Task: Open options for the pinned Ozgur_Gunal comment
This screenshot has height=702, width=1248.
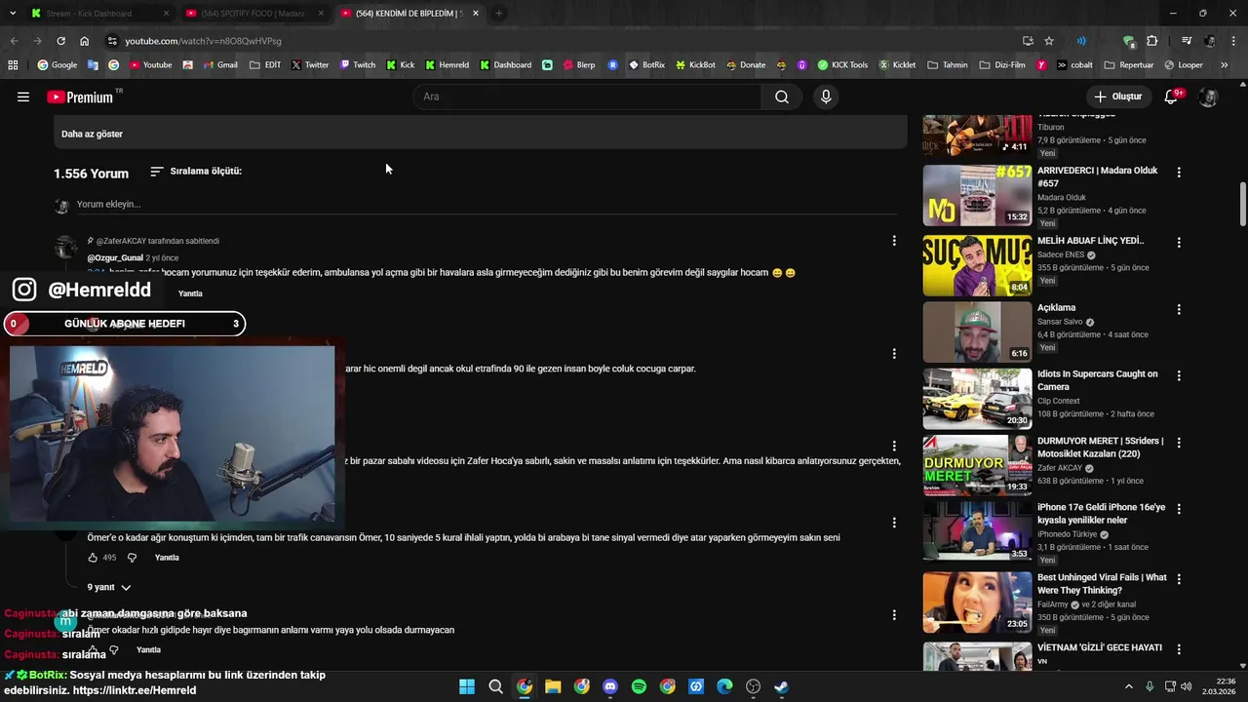Action: coord(894,240)
